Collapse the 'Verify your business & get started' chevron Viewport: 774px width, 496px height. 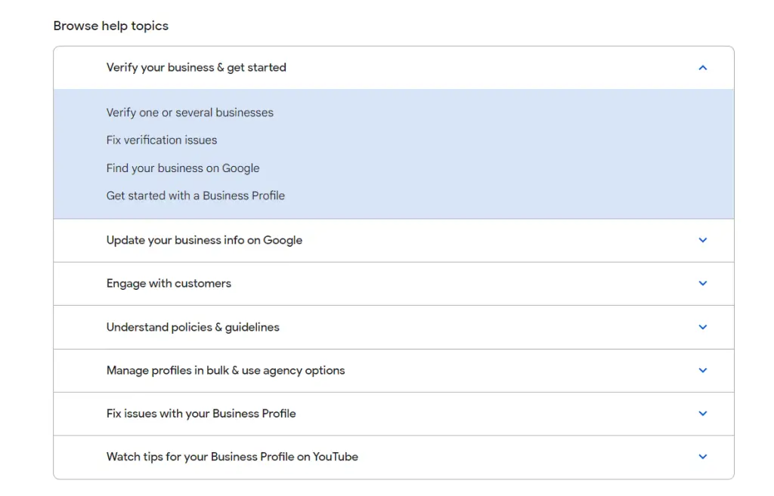pos(702,67)
